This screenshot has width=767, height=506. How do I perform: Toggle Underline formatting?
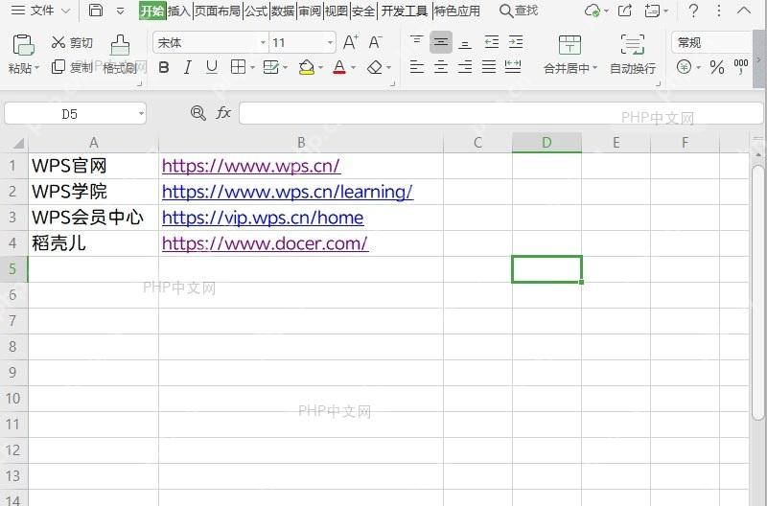pos(211,67)
